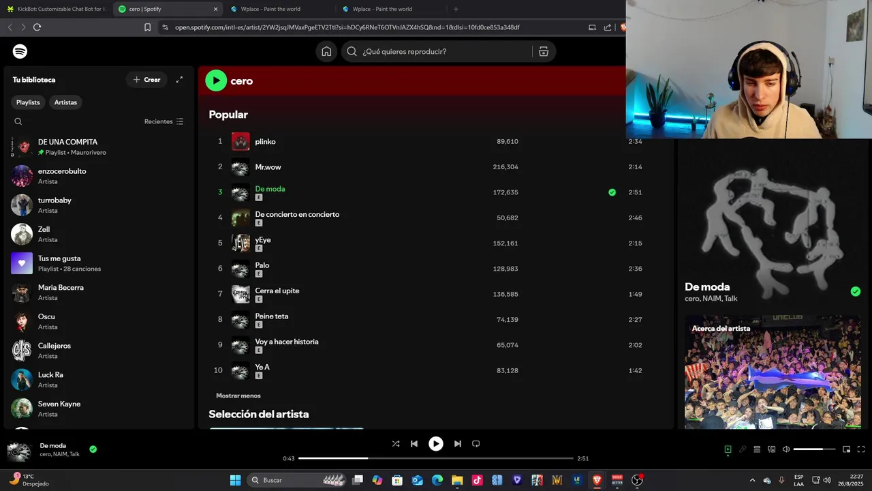Toggle repeat mode
Screen dimensions: 872x491
click(476, 444)
